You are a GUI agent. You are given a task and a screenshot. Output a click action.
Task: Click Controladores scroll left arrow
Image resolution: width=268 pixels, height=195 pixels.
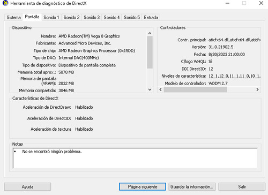coord(160,89)
